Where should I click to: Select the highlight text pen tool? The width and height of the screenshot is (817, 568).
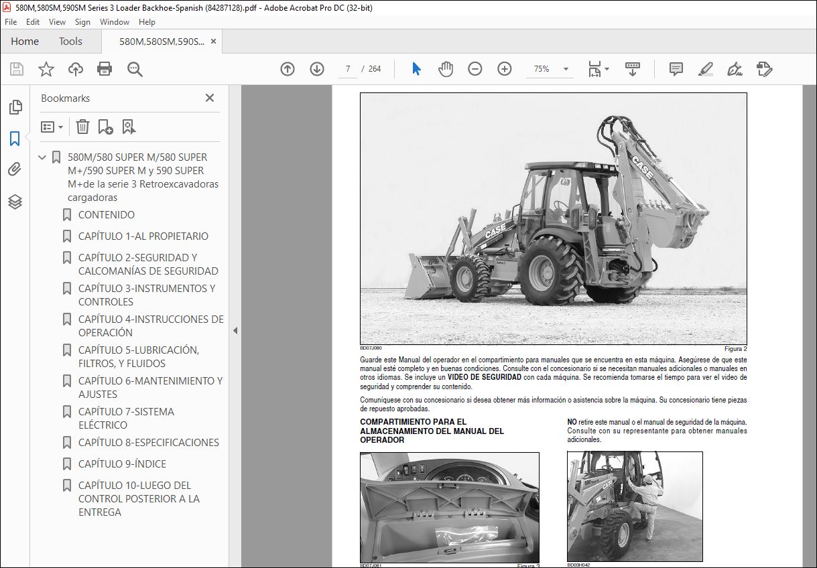click(705, 69)
